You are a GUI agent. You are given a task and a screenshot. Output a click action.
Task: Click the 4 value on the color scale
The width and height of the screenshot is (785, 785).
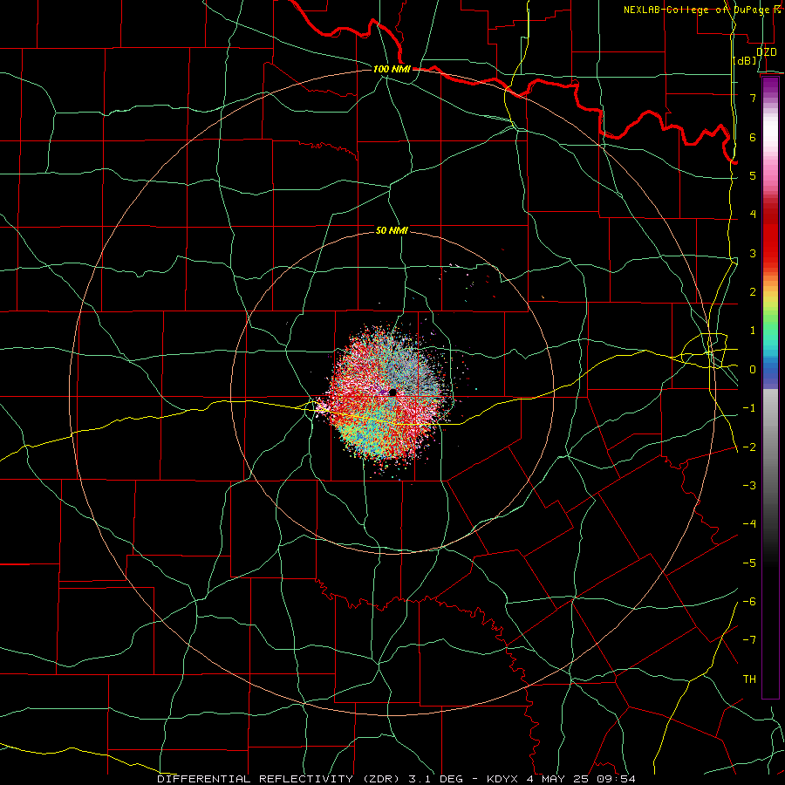(x=753, y=215)
